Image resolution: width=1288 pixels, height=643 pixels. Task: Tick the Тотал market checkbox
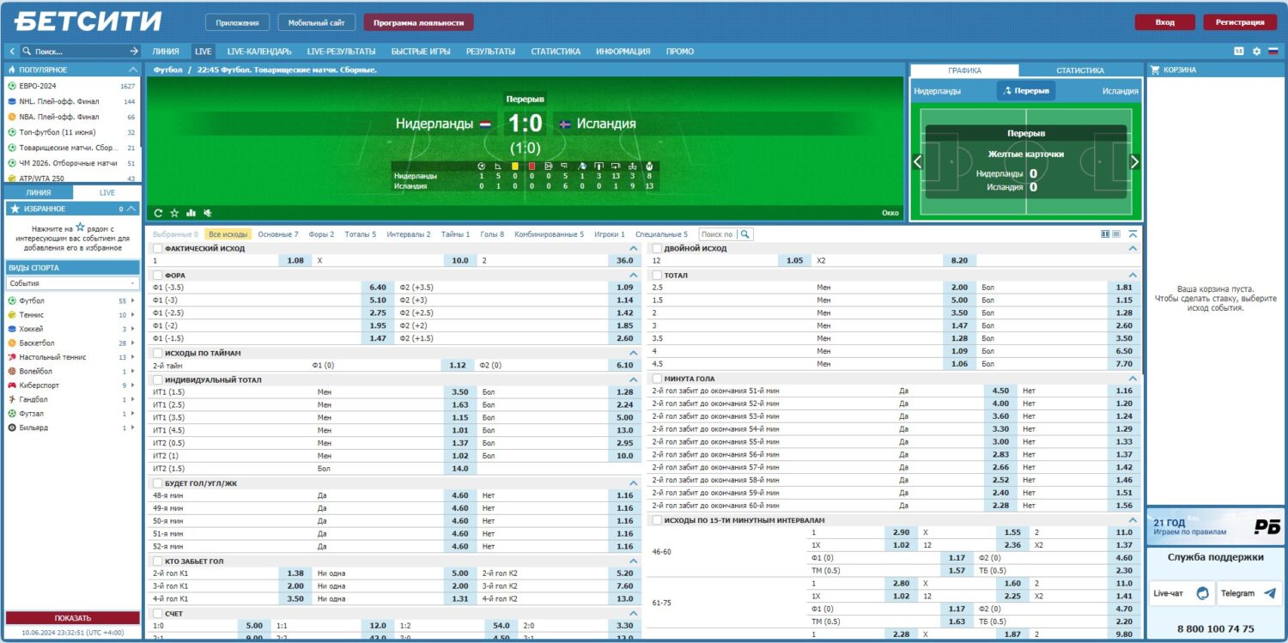coord(657,275)
